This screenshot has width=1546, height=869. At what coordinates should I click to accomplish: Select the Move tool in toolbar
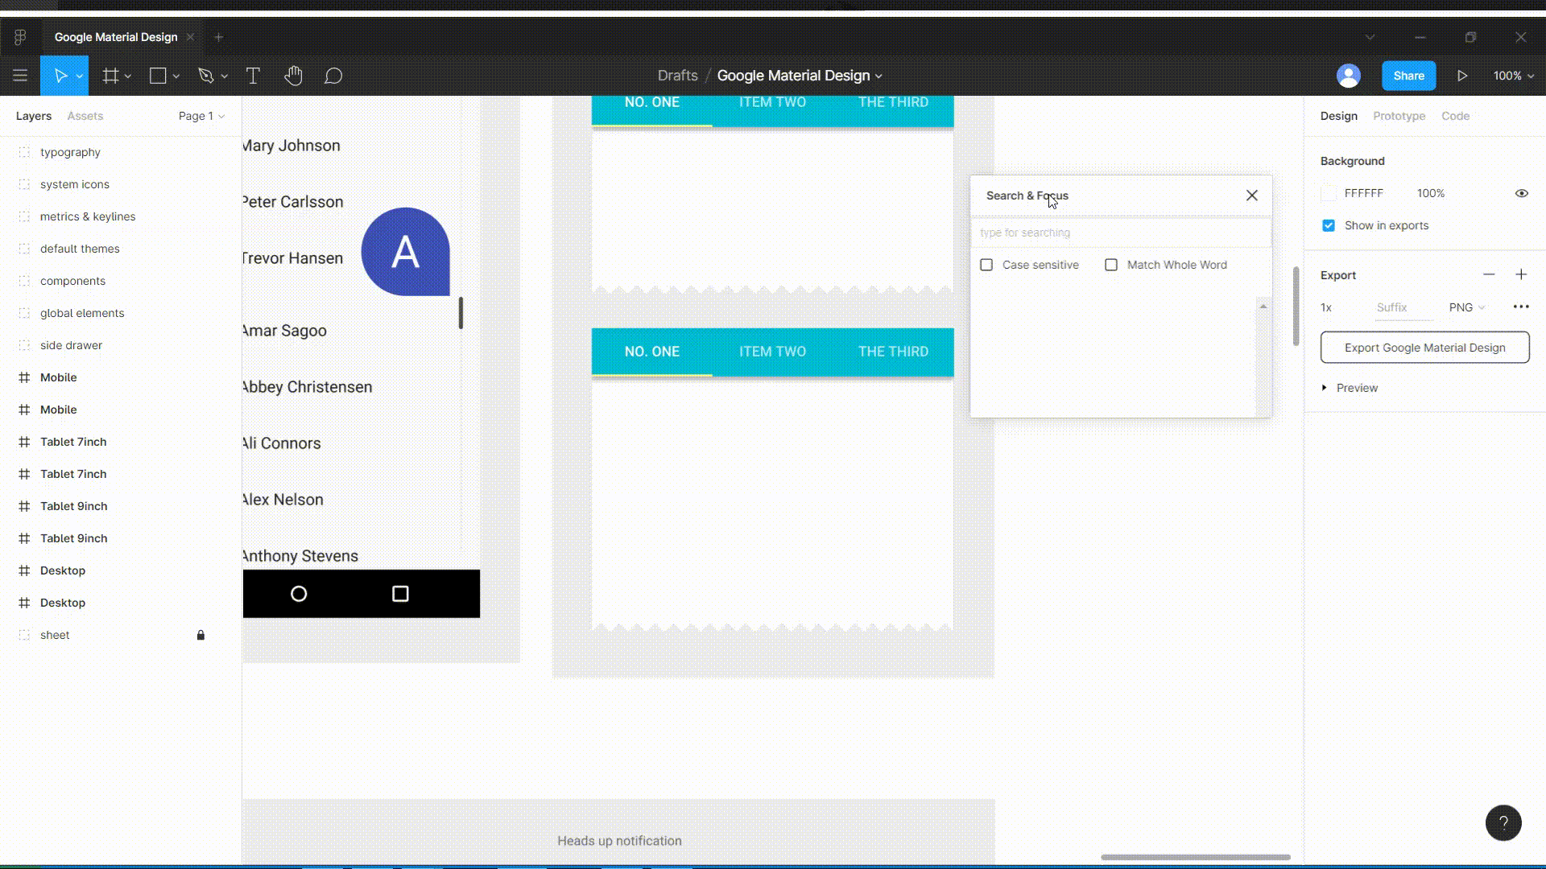60,76
